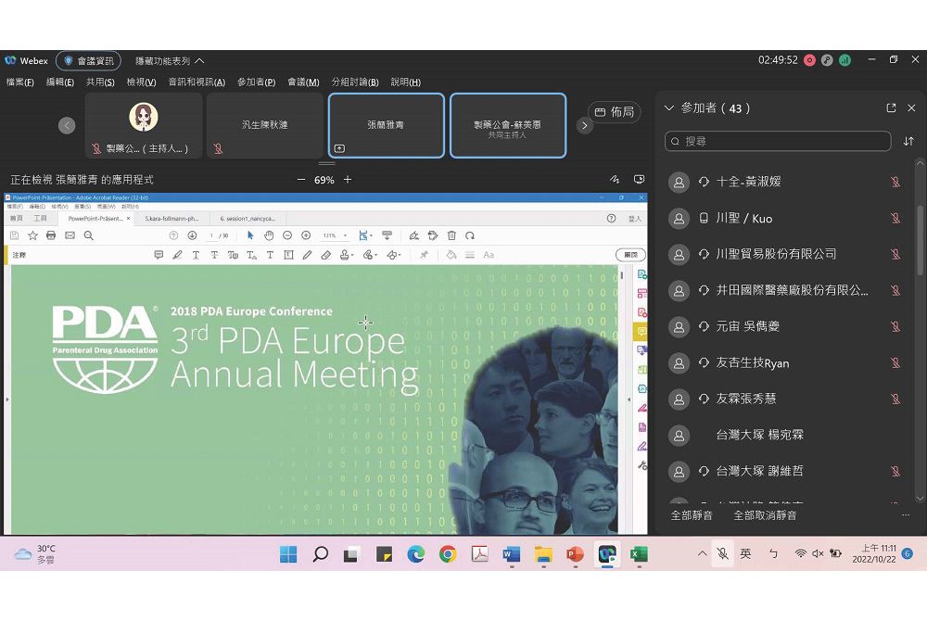Toggle mute for 友杏生技Ryan
This screenshot has height=621, width=927.
tap(895, 362)
